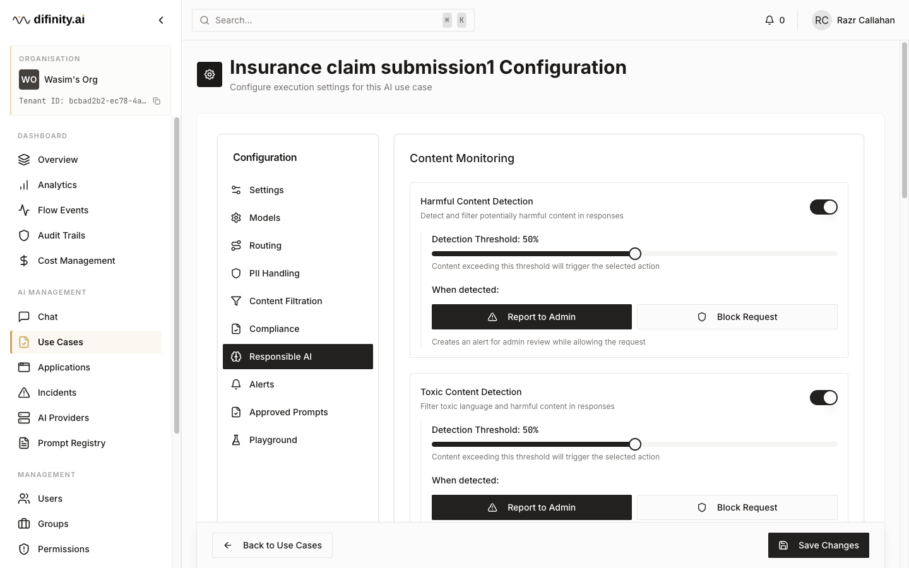Click the Harmful Content detection threshold slider handle
Viewport: 909px width, 568px height.
[x=635, y=254]
